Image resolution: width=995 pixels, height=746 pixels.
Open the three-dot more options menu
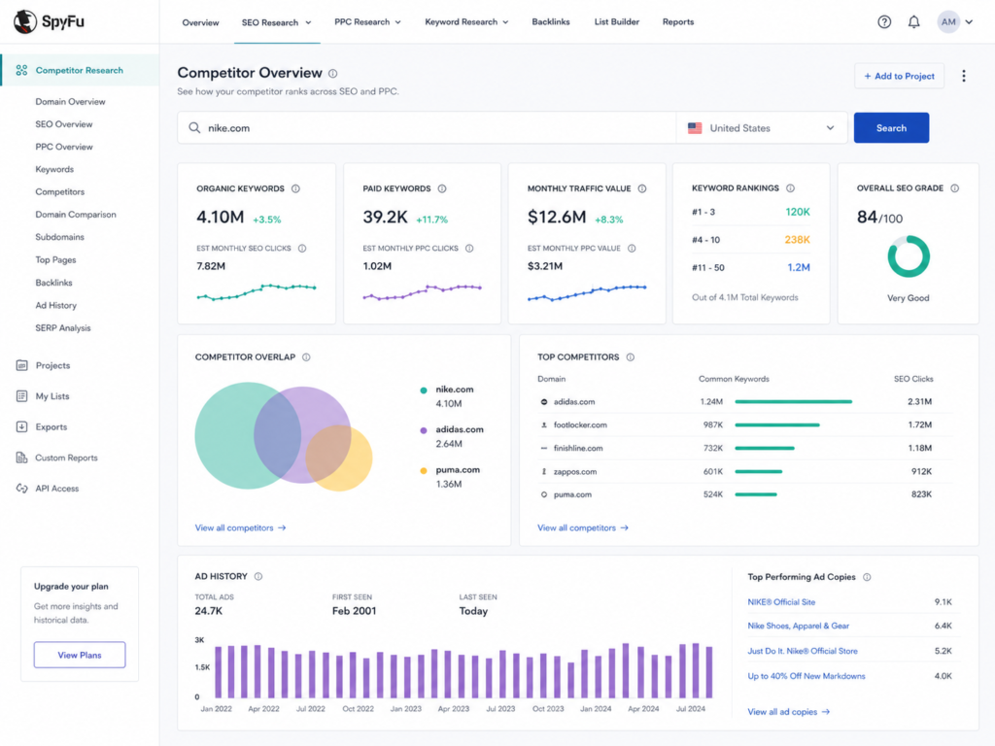[963, 76]
